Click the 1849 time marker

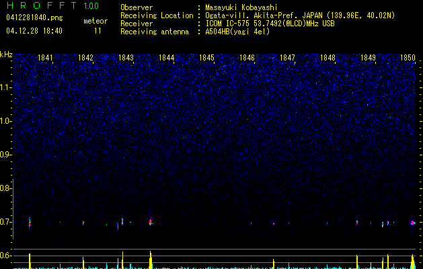tap(368, 58)
